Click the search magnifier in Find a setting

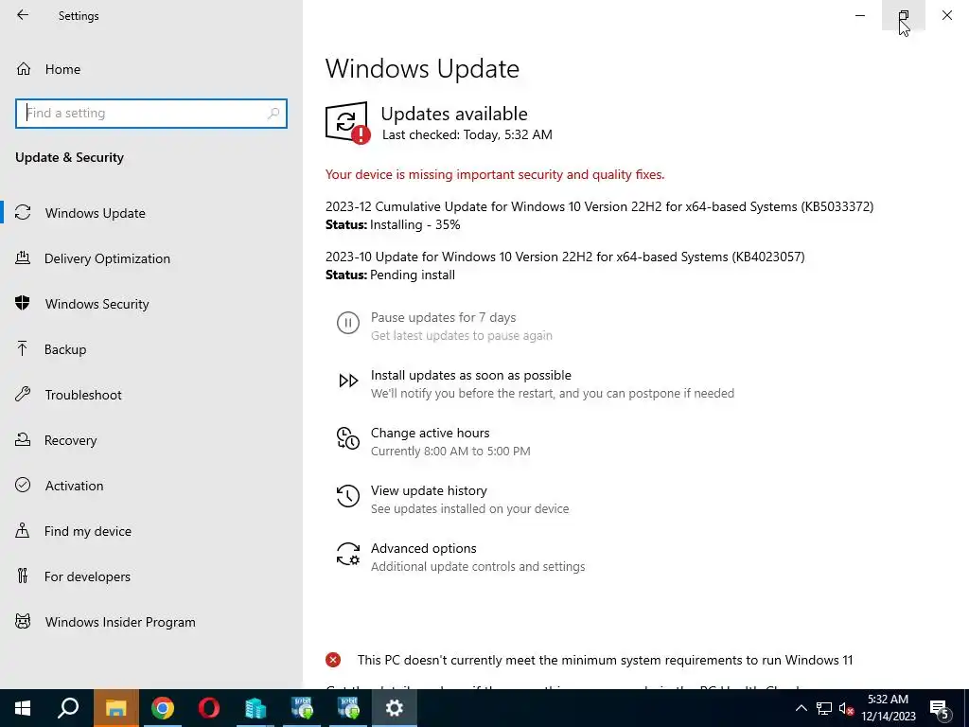tap(273, 114)
